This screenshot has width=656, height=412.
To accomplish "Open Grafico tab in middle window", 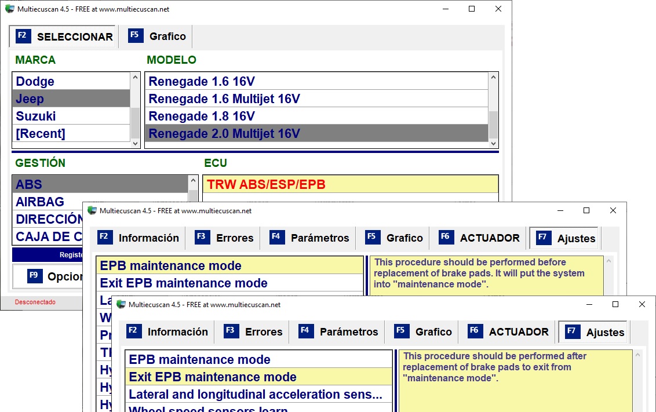I will (x=394, y=238).
